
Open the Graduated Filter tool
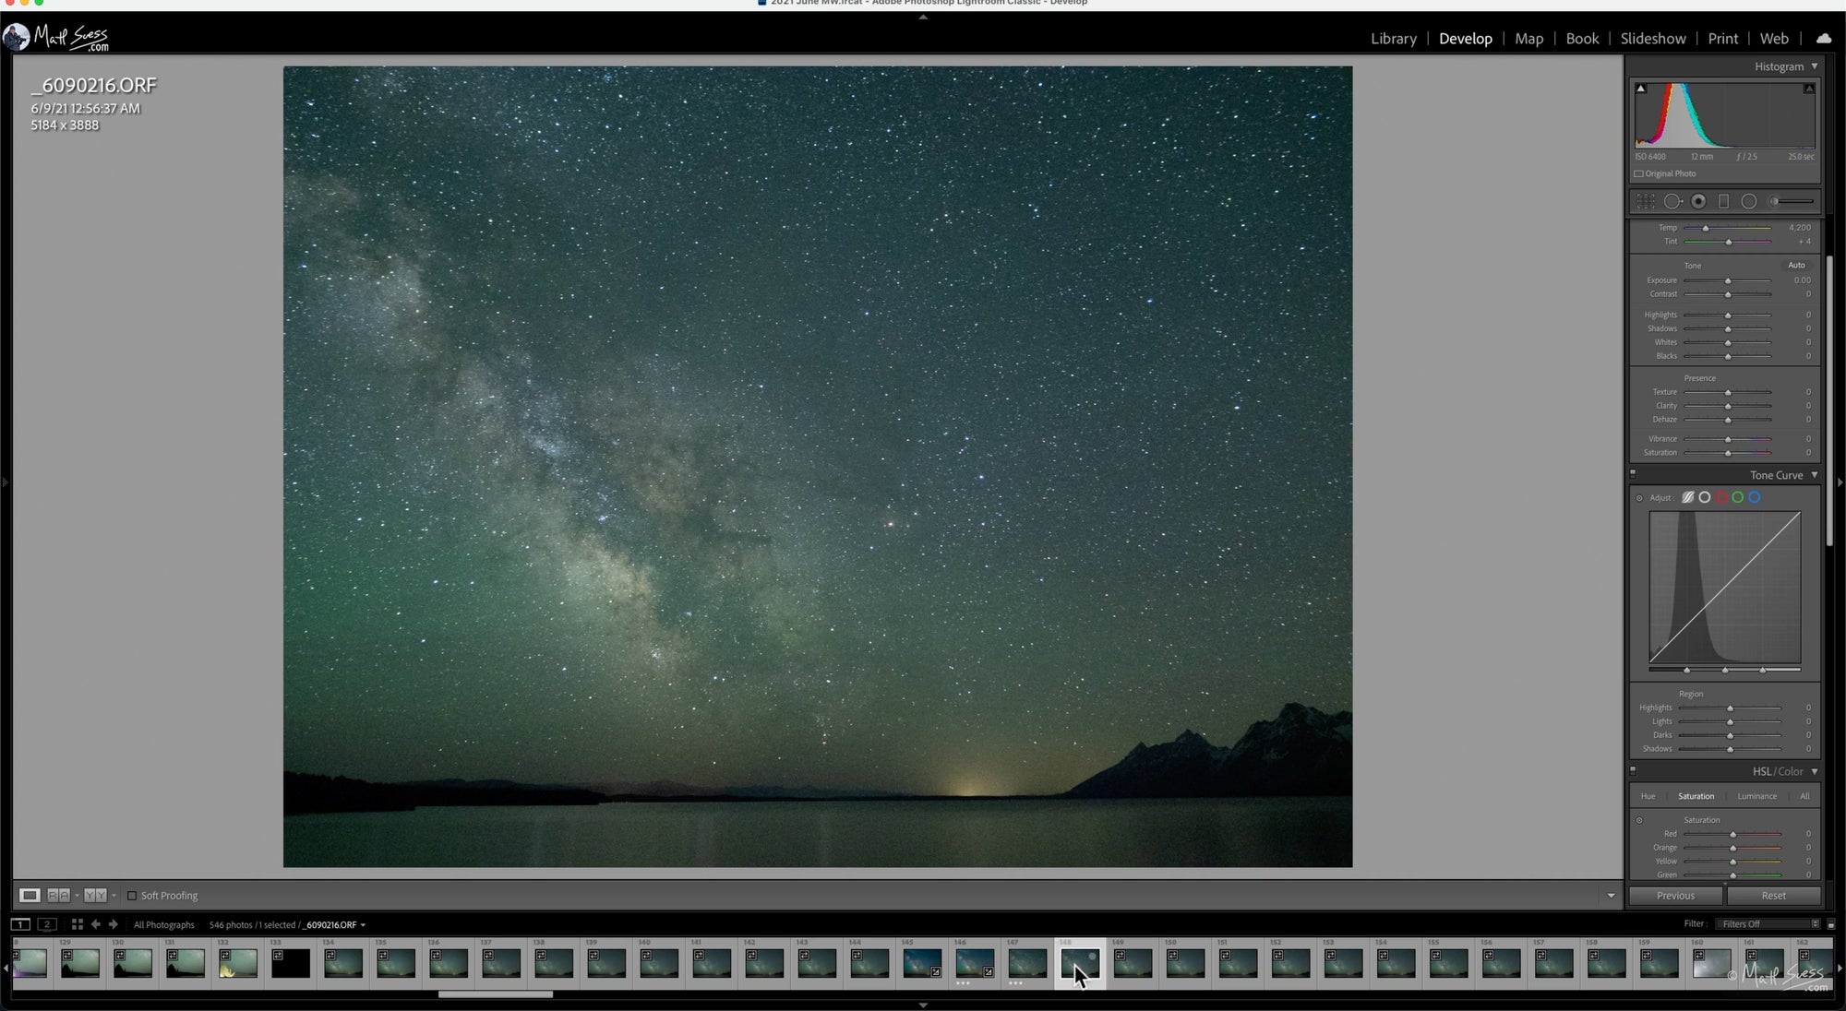(x=1723, y=201)
